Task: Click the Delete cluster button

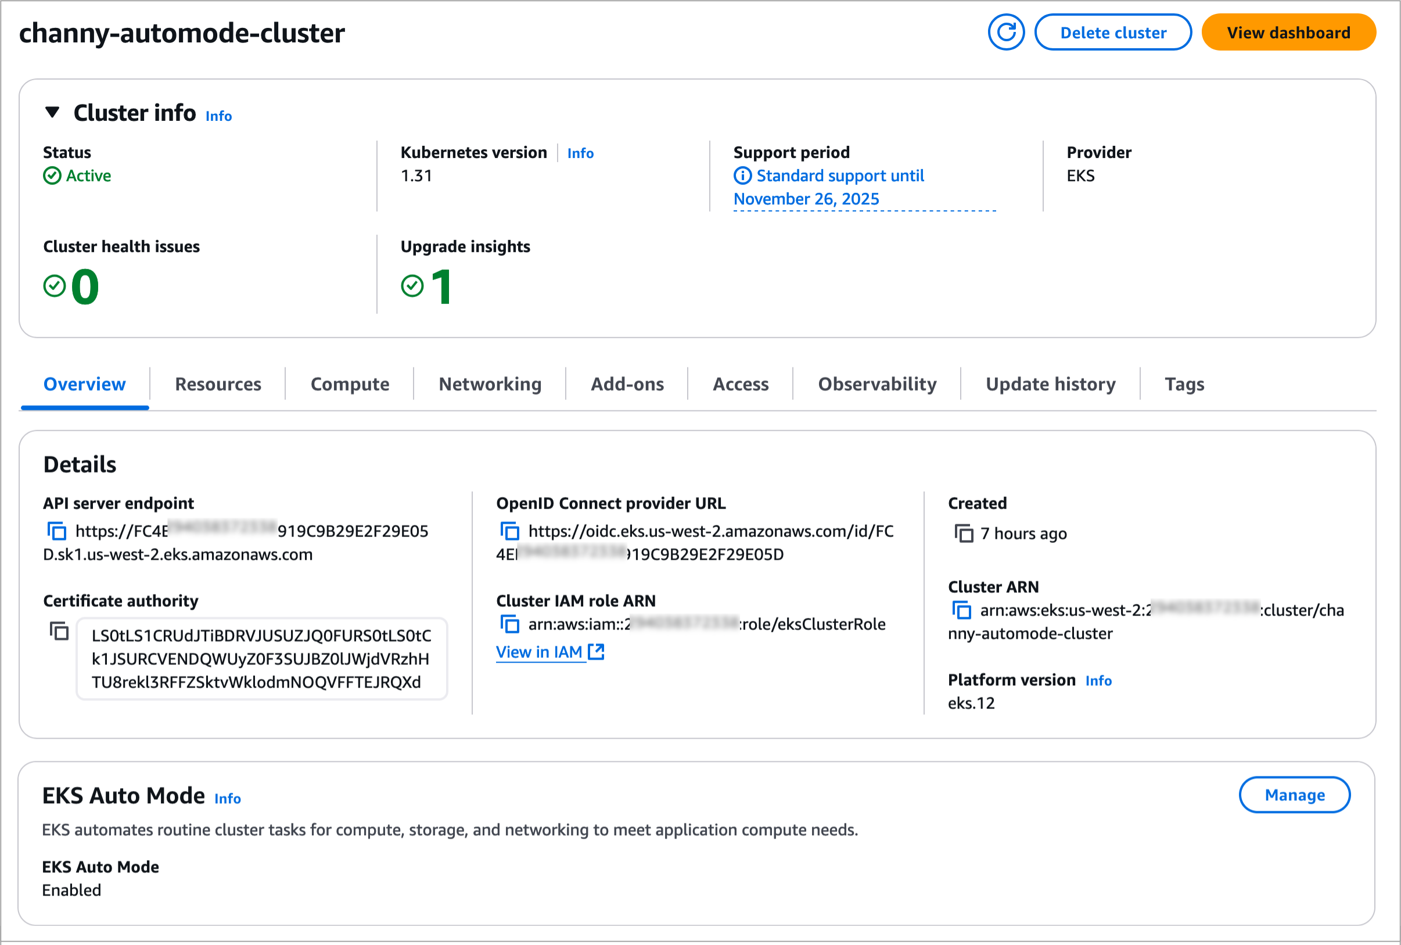Action: point(1112,33)
